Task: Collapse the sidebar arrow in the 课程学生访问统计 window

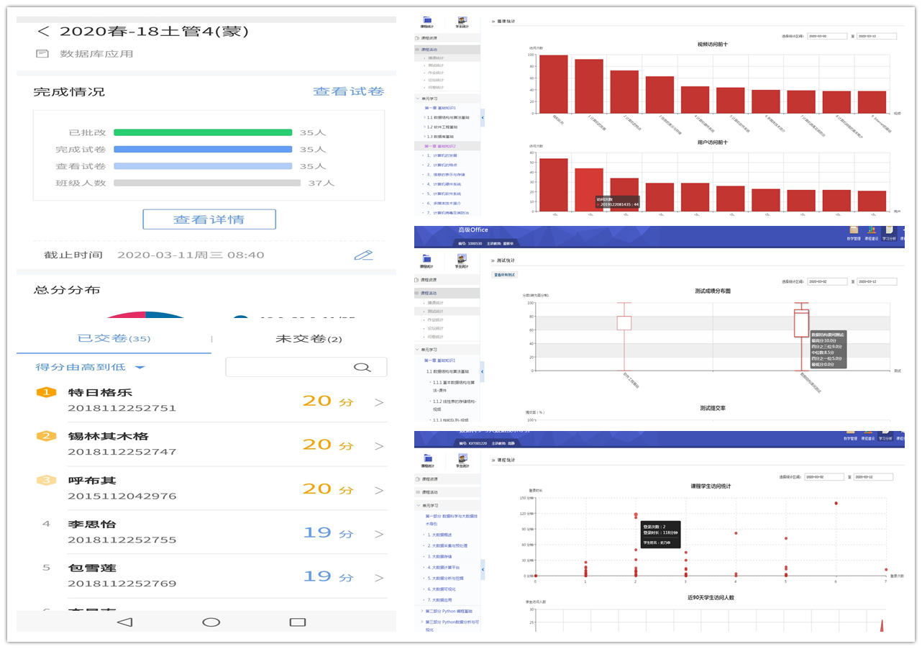Action: tap(483, 569)
